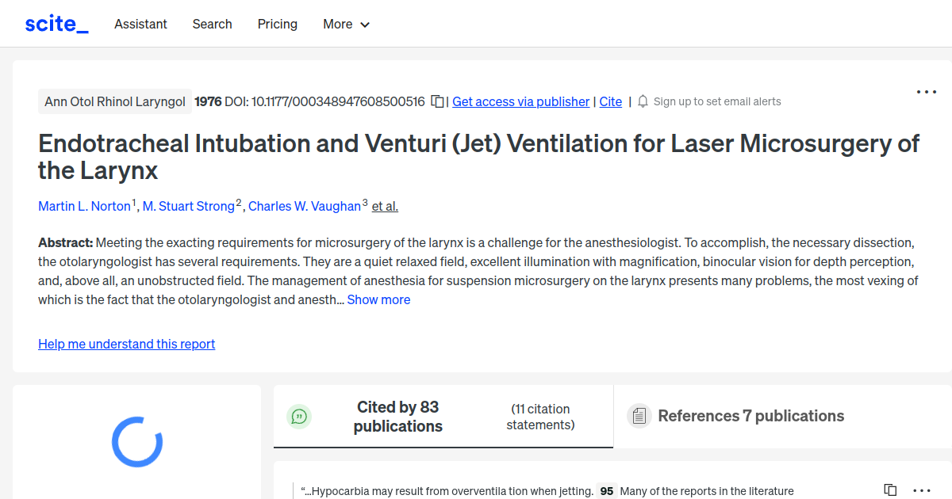Switch to the References 7 publications tab

pyautogui.click(x=750, y=416)
